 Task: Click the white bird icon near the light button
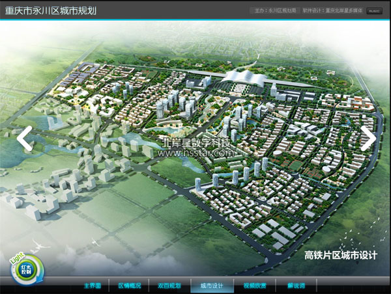(40, 246)
